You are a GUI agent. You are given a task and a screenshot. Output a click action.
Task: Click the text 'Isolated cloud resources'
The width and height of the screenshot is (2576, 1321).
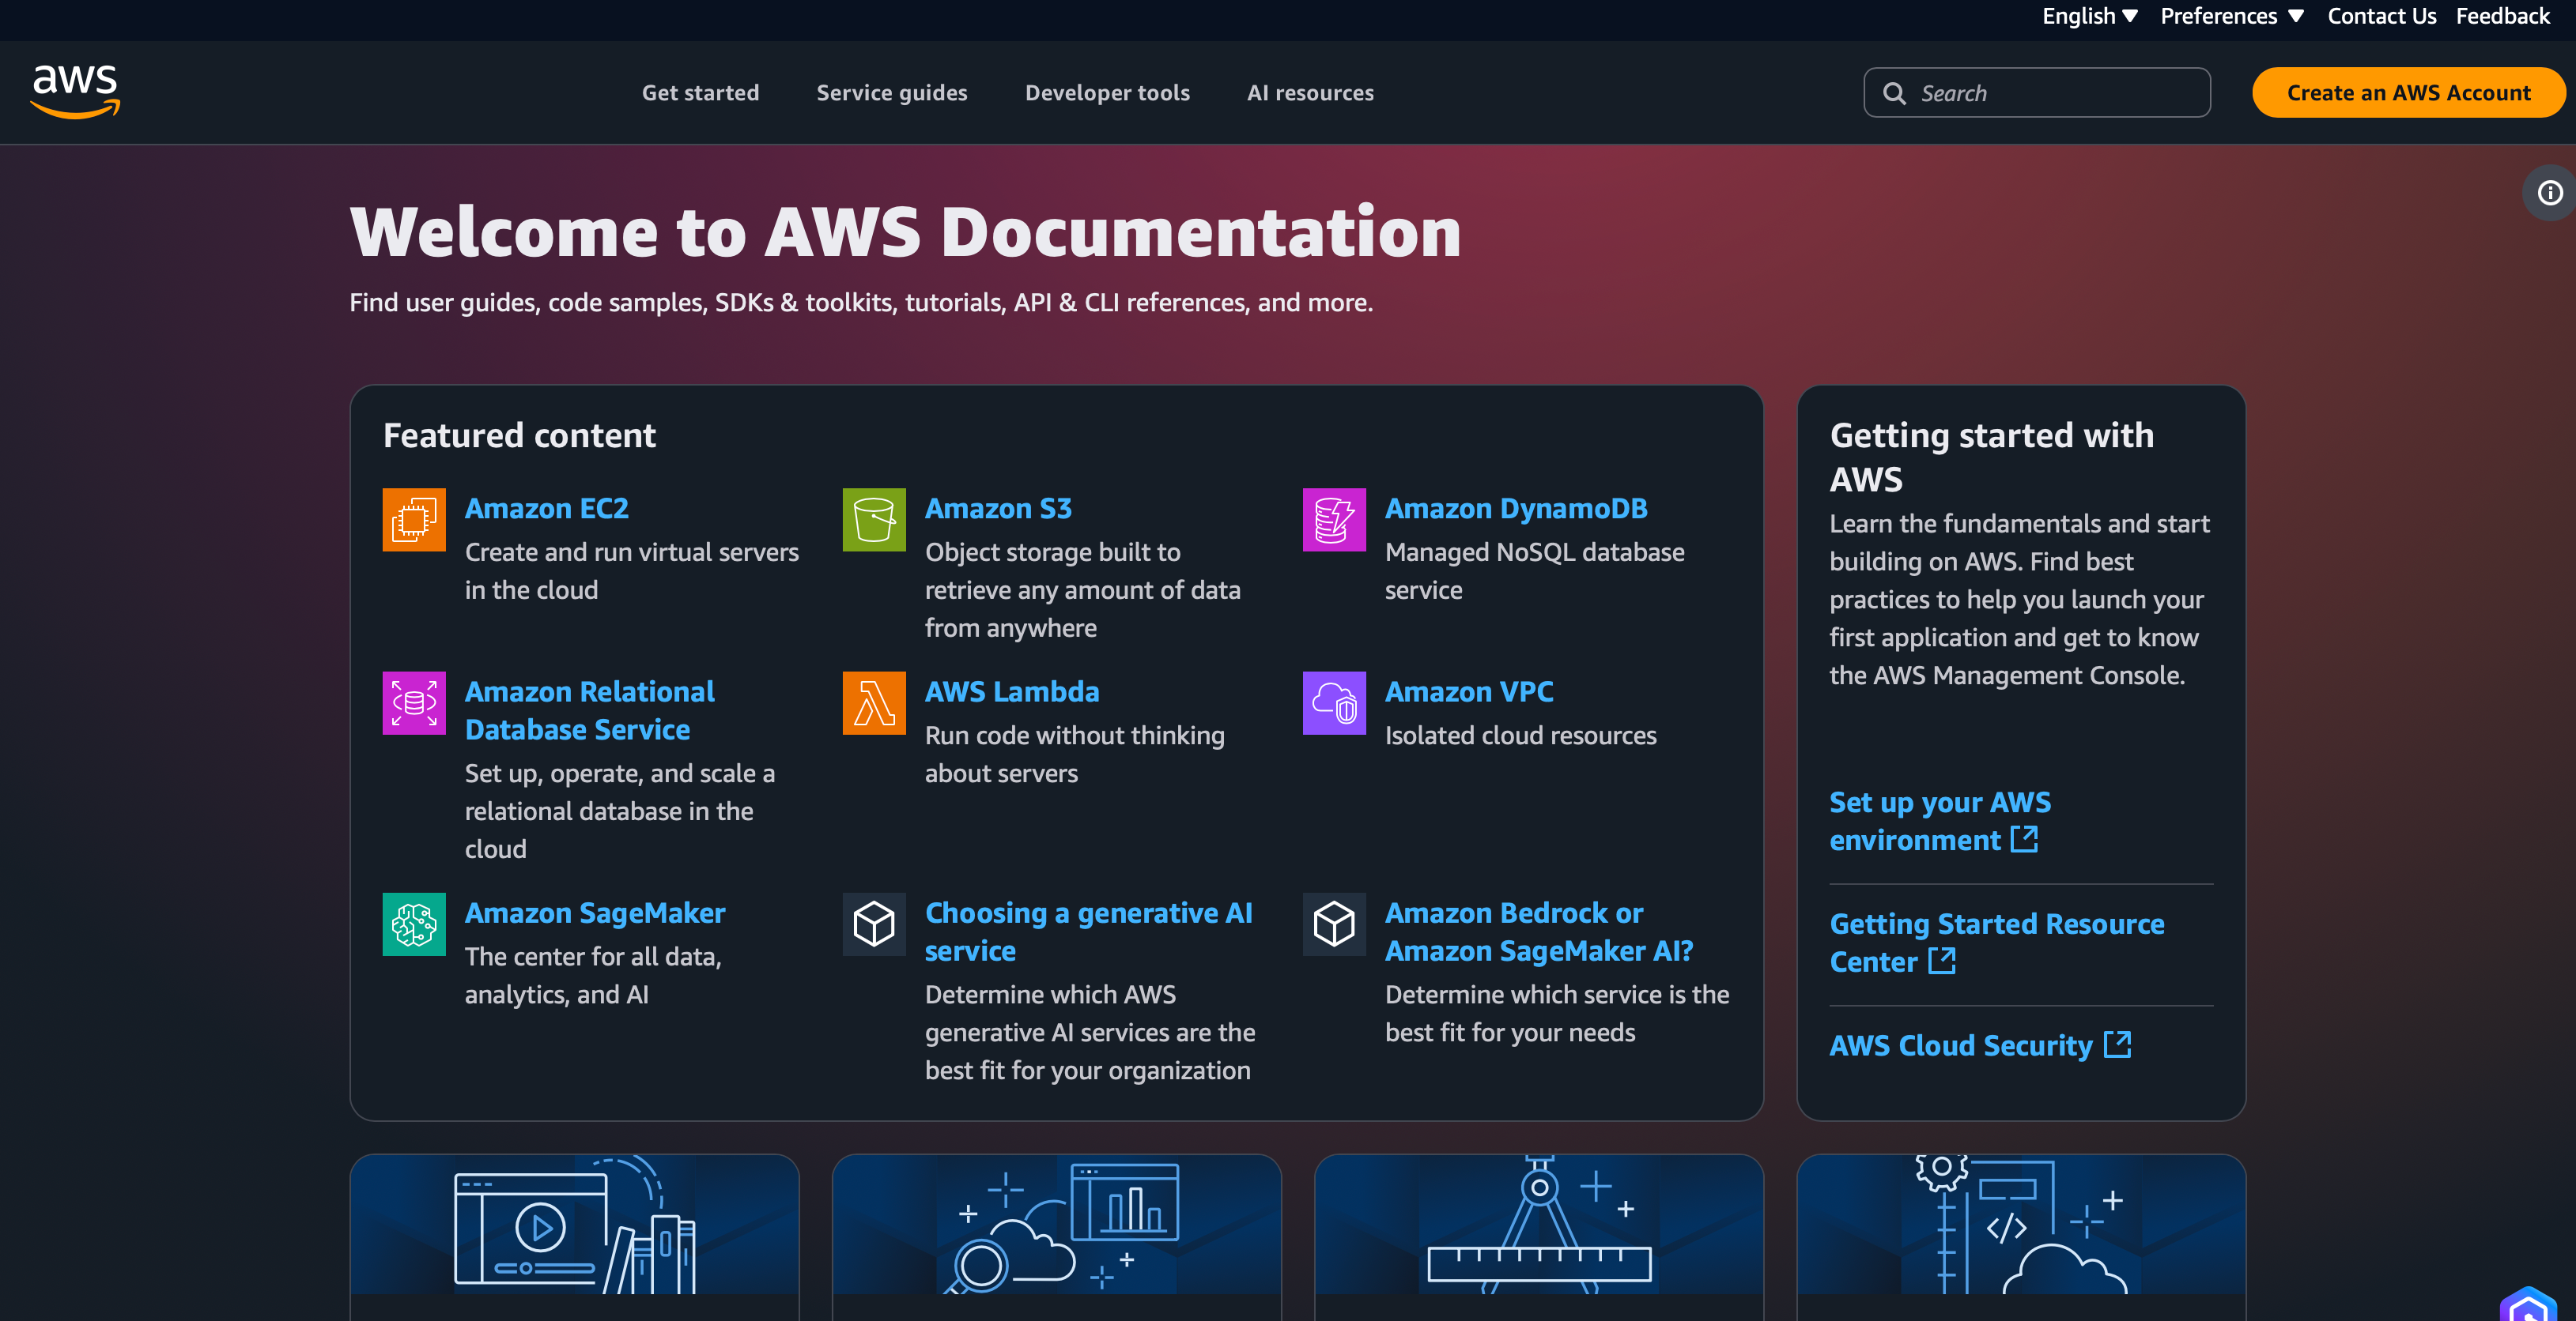click(1521, 736)
